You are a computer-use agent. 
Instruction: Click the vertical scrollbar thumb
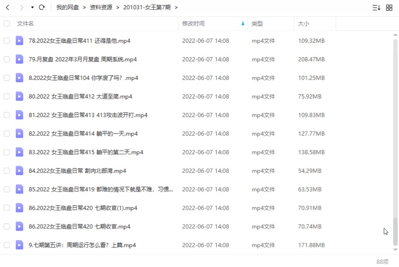click(x=395, y=231)
